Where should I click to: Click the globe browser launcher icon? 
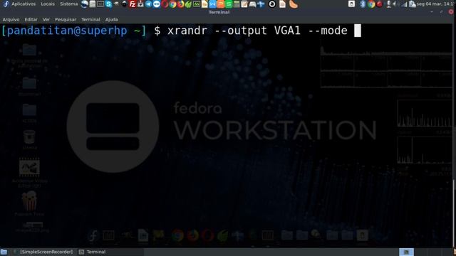[84, 4]
